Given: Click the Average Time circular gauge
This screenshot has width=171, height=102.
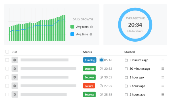Looking at the screenshot, I should (135, 25).
